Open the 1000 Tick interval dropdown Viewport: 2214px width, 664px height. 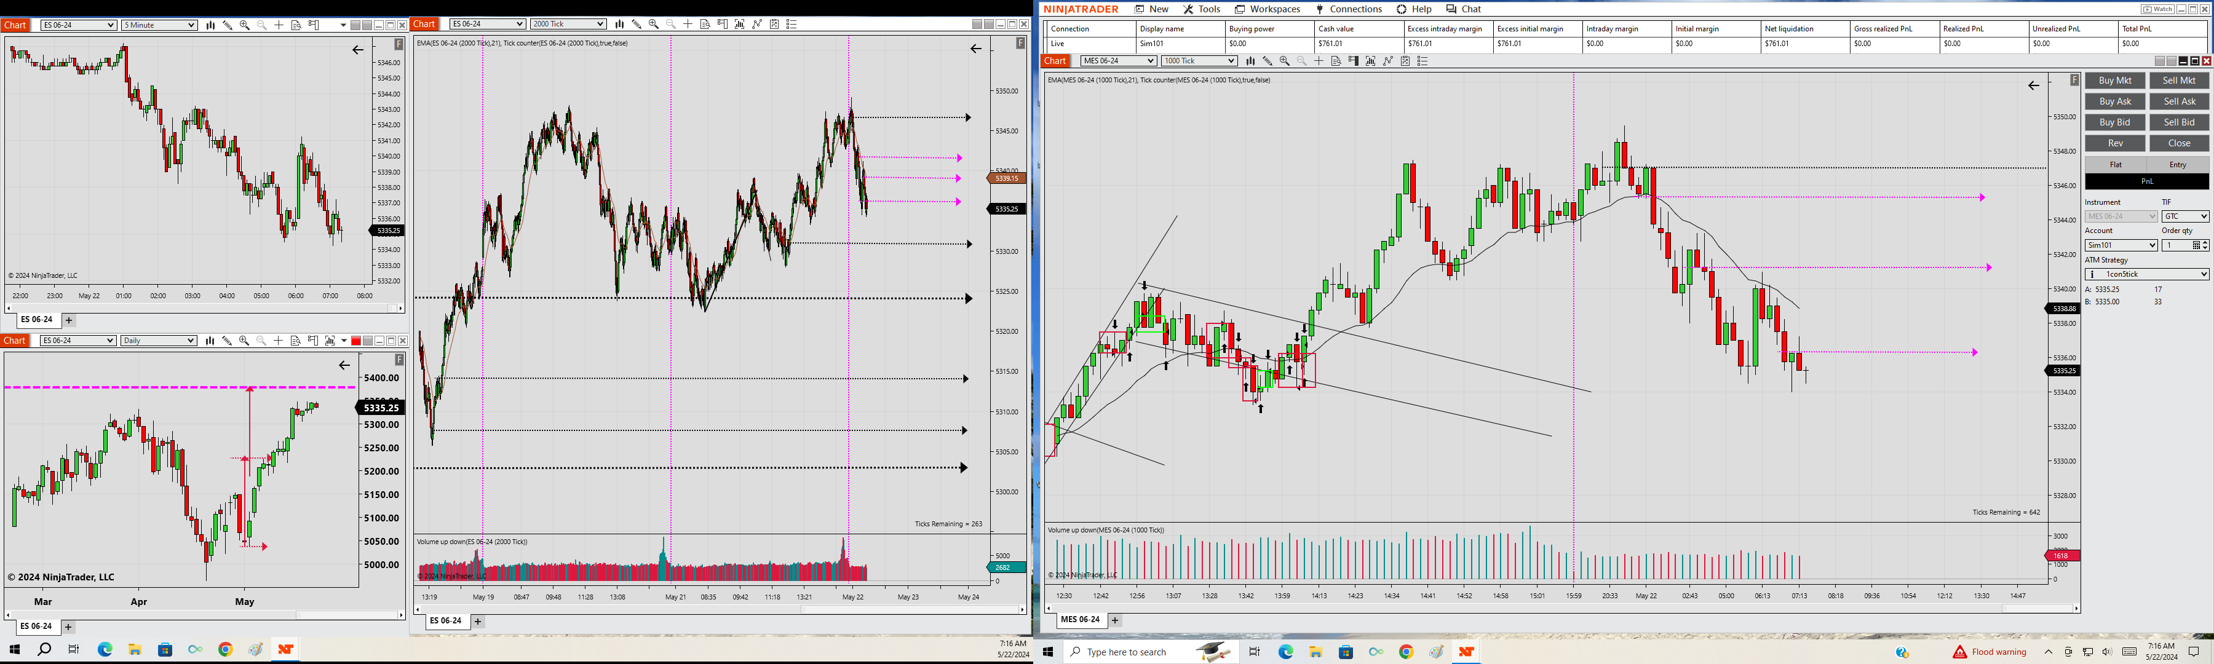[1199, 61]
